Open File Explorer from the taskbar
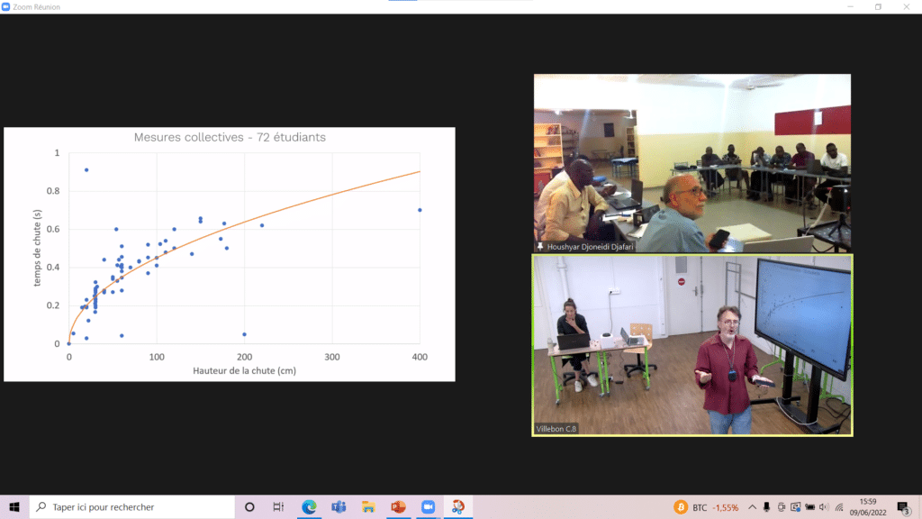This screenshot has height=519, width=922. click(368, 506)
